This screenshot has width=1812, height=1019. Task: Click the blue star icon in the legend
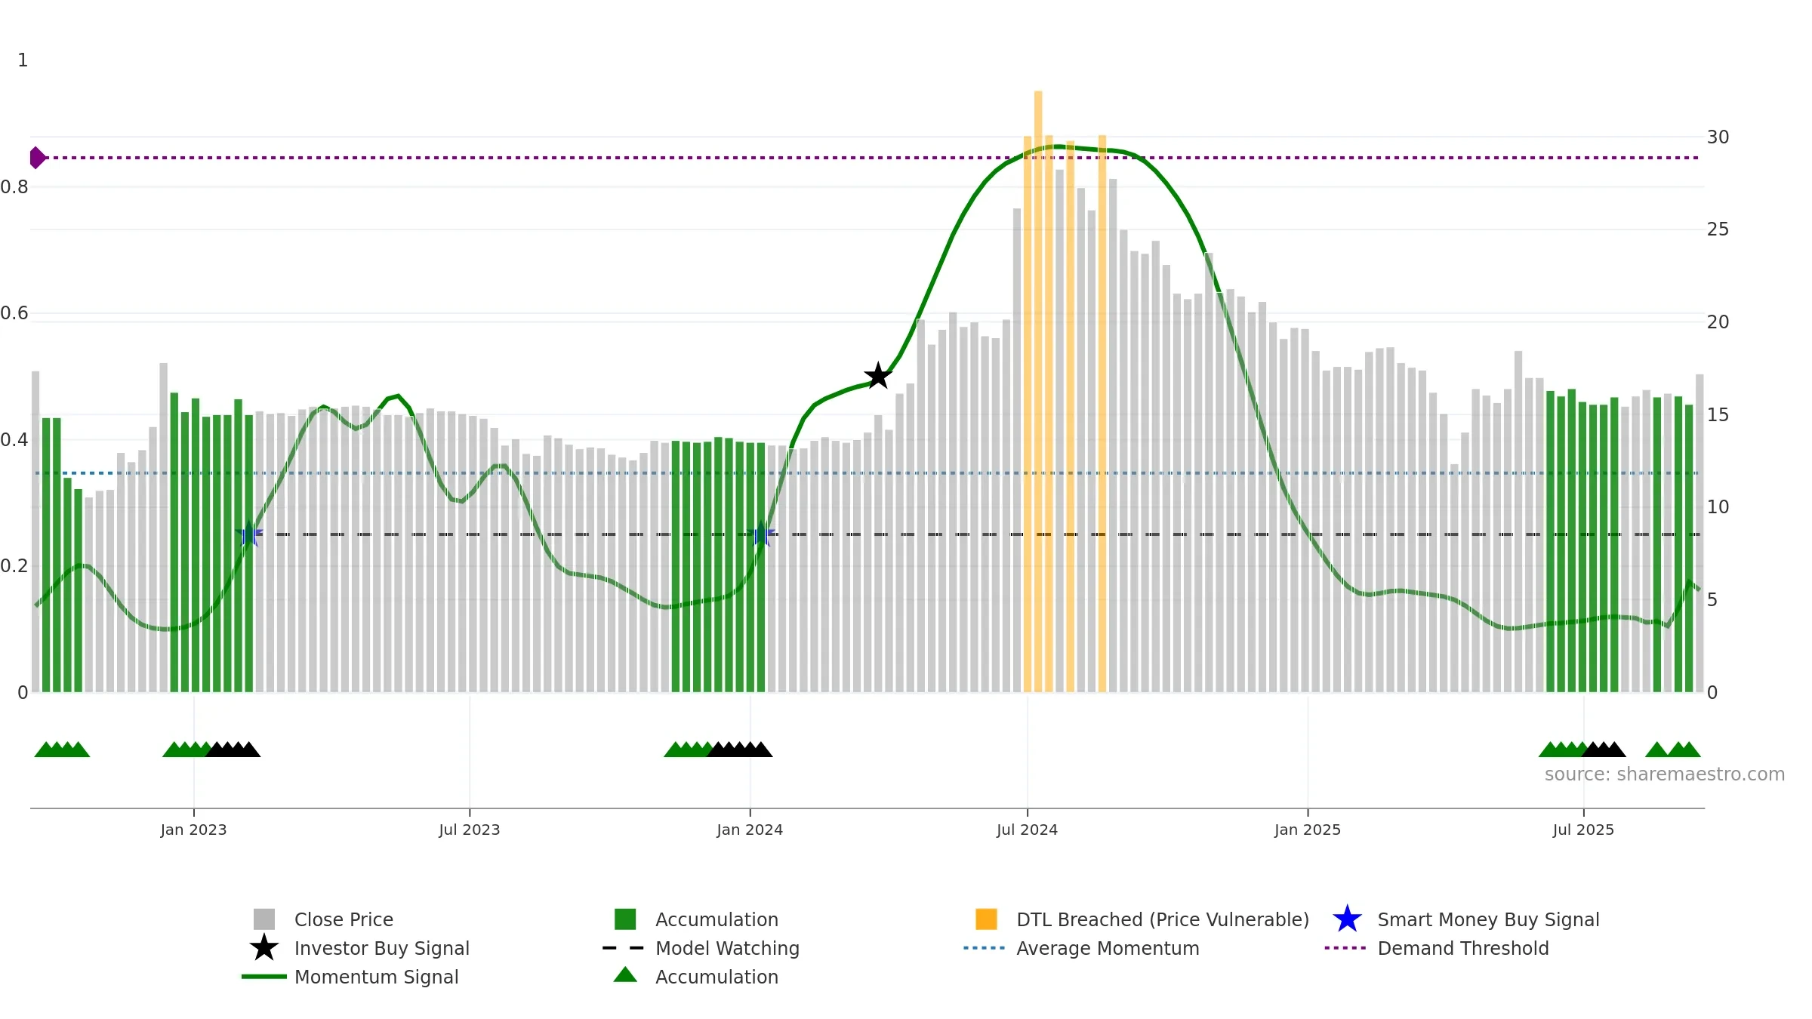click(1347, 919)
